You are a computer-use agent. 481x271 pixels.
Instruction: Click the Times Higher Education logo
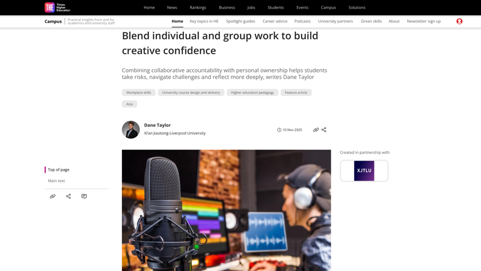click(x=57, y=7)
